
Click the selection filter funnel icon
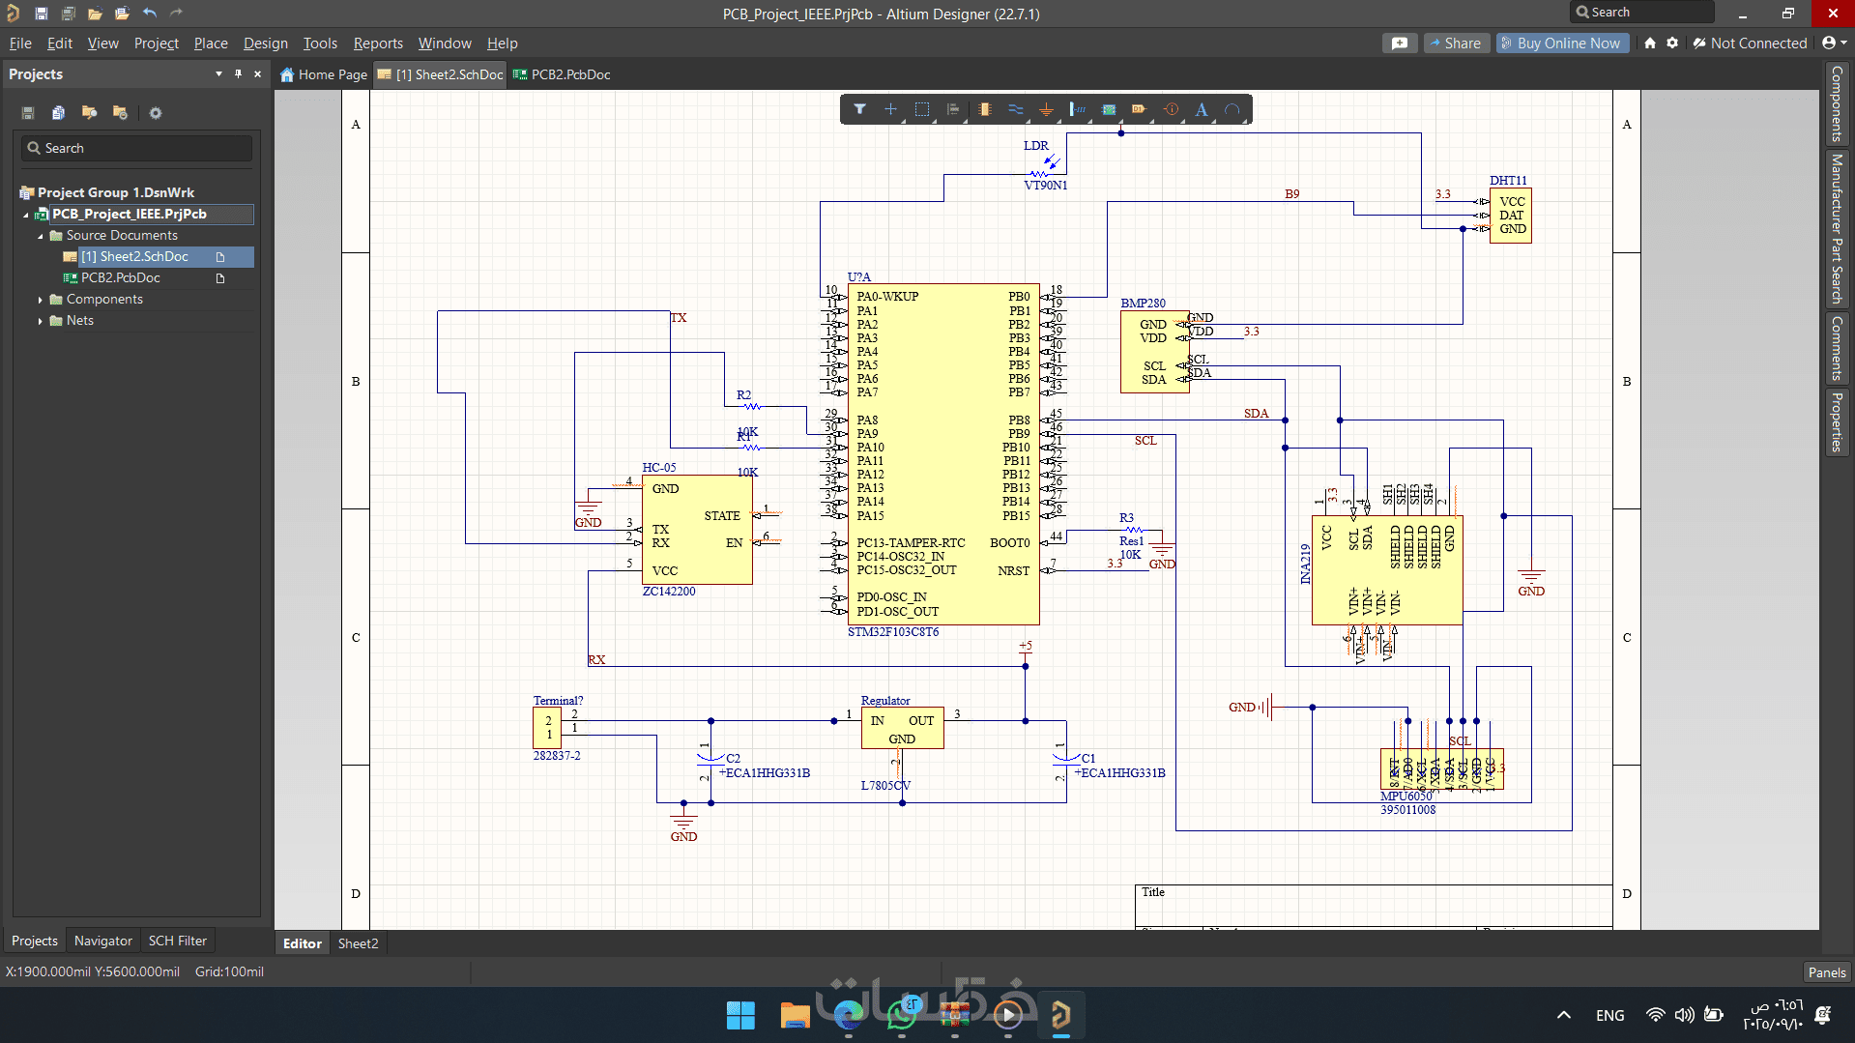[x=859, y=109]
